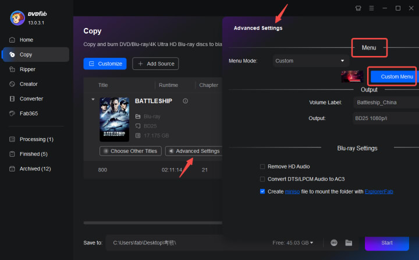Click the Converter icon

click(12, 99)
